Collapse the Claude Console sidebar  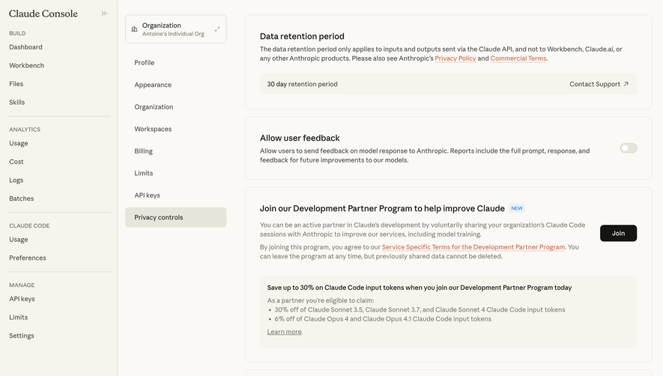(105, 13)
